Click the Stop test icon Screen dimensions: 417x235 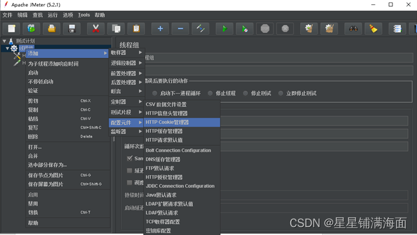[265, 28]
